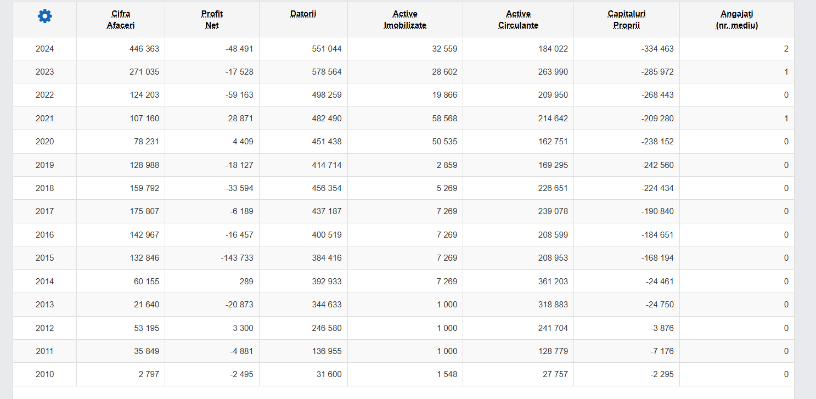Select the 2023 debts value 578 564
This screenshot has height=399, width=816.
coord(327,72)
